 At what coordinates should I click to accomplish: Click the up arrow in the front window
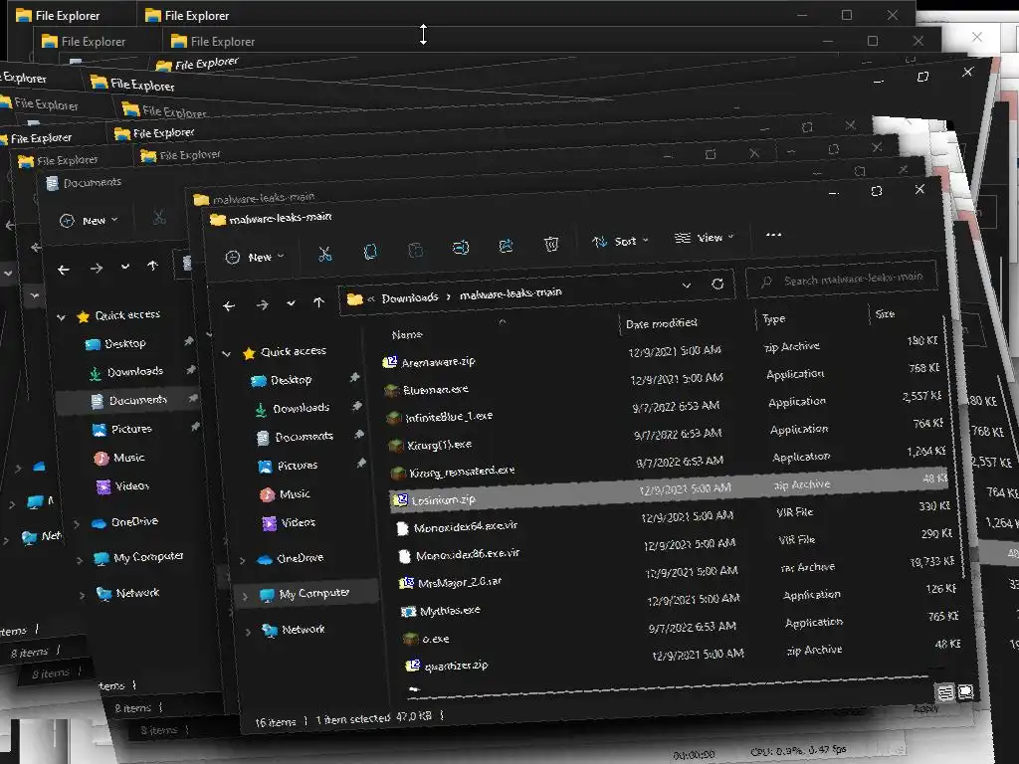point(318,302)
